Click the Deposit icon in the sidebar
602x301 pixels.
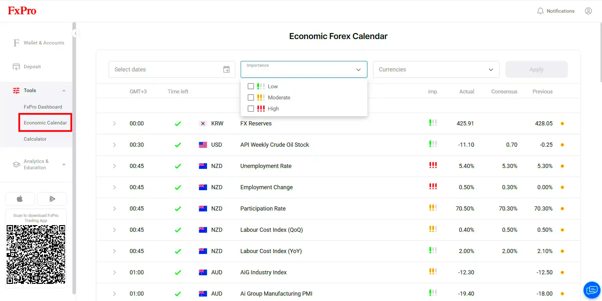click(16, 66)
